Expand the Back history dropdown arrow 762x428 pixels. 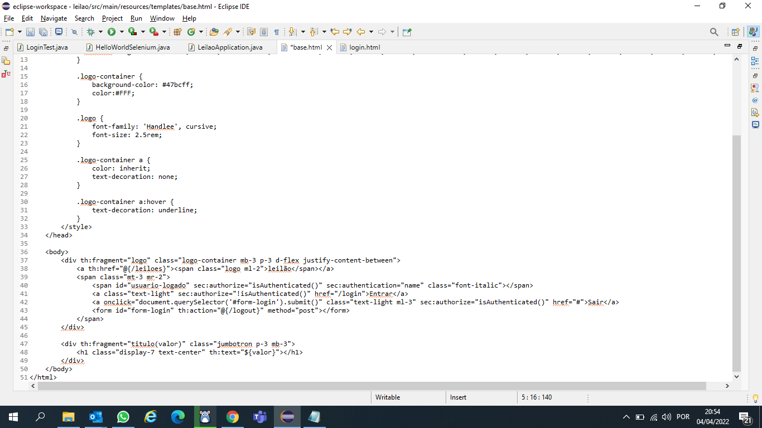[x=371, y=32]
